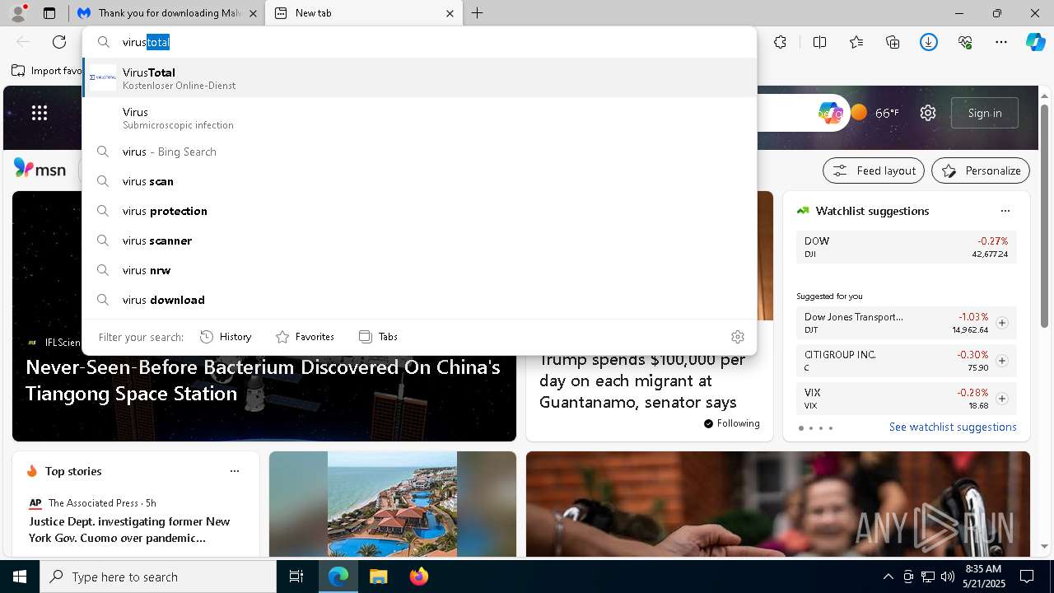Select Virus Submicroscopic infection suggestion
1054x593 pixels.
[x=419, y=118]
